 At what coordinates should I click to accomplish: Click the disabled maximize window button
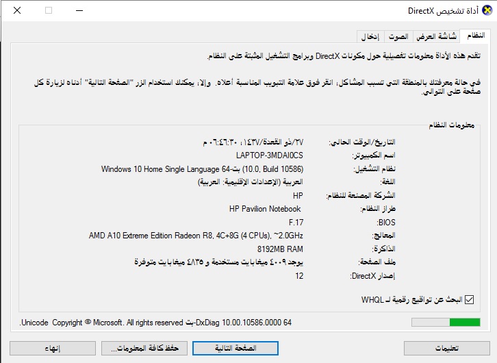point(49,10)
